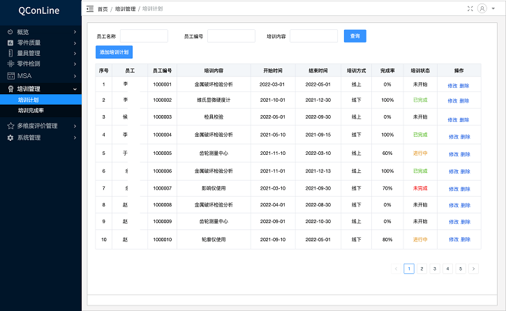
Task: Click the 员工名称 input field
Action: pyautogui.click(x=144, y=36)
